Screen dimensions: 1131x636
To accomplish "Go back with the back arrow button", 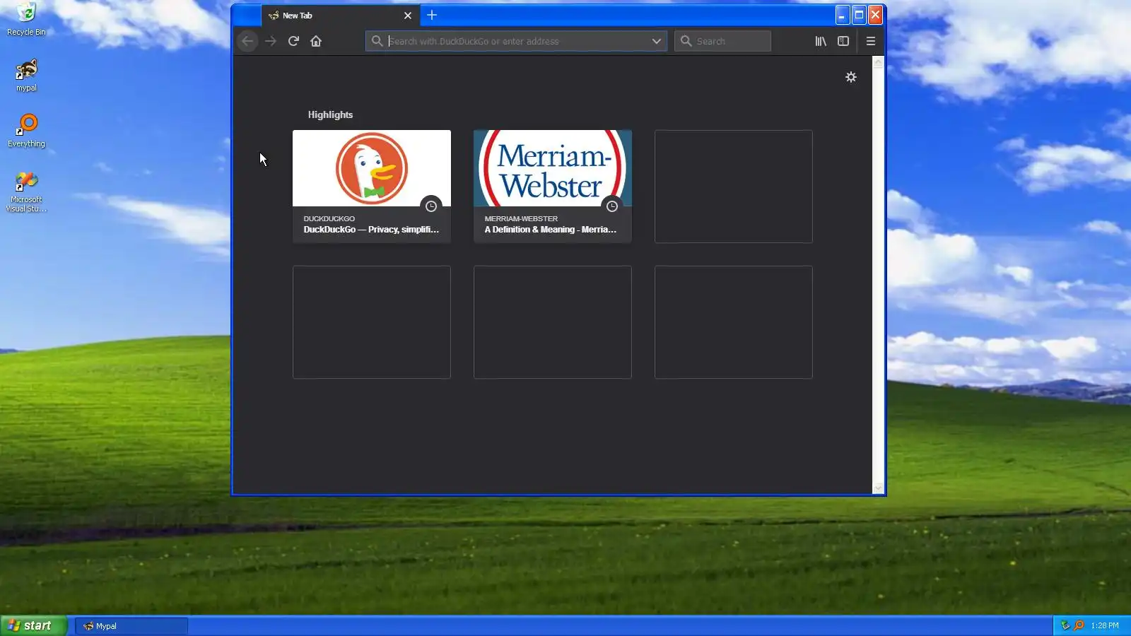I will coord(247,41).
